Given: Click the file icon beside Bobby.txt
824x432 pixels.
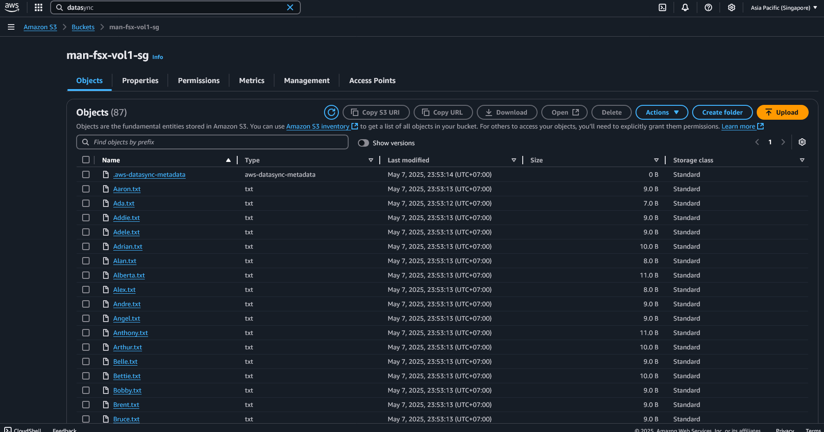Looking at the screenshot, I should pos(106,390).
